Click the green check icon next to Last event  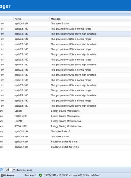coord(40,175)
